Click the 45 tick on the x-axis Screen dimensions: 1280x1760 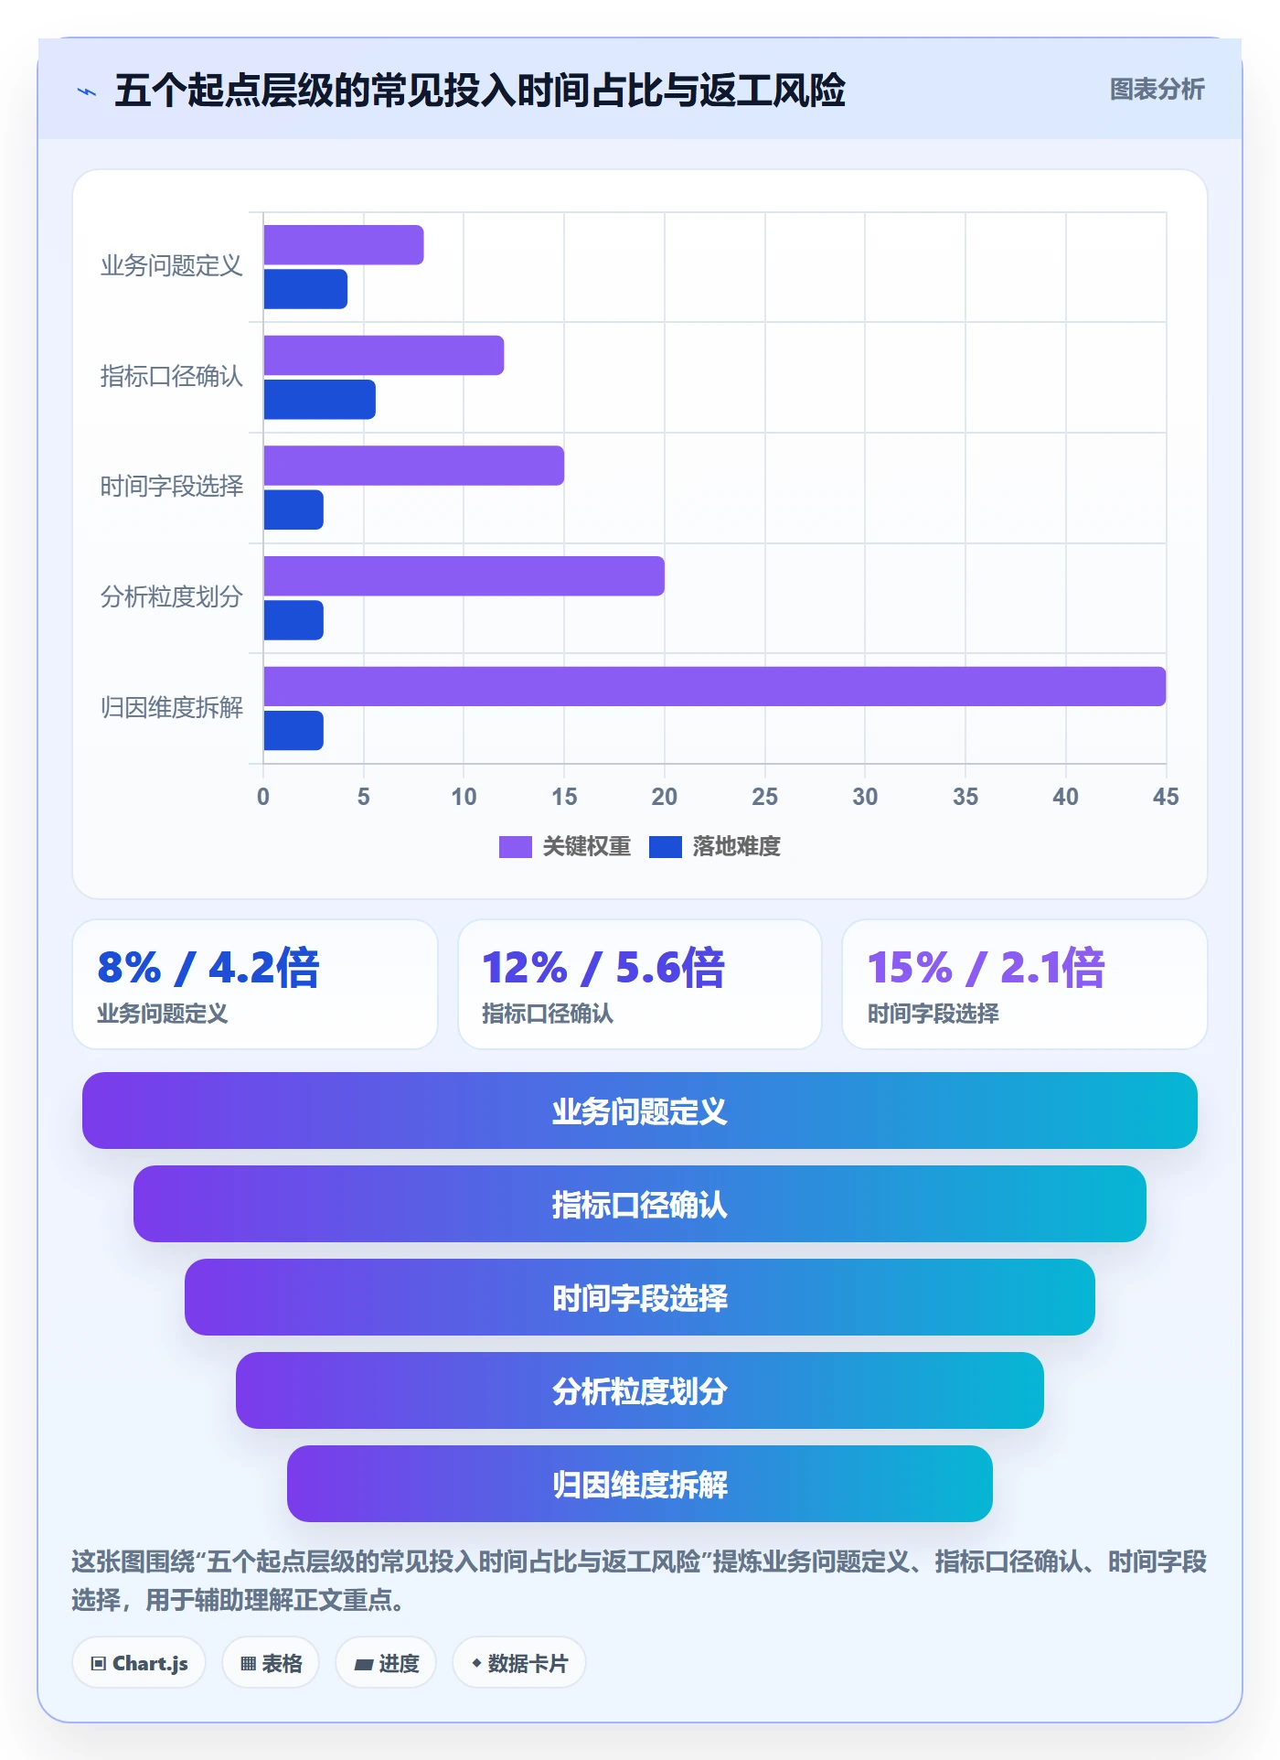tap(1166, 797)
